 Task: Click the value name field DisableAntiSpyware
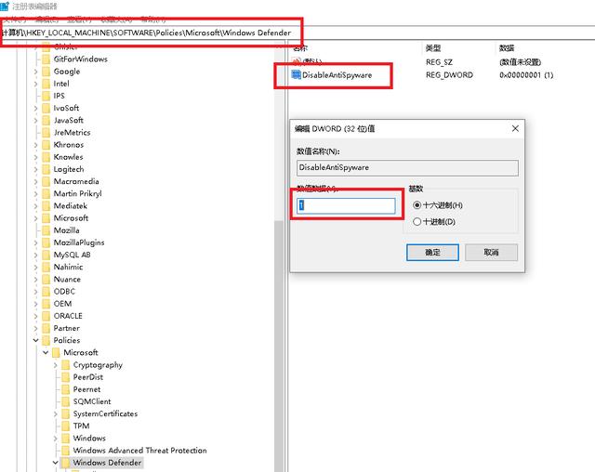pos(407,167)
